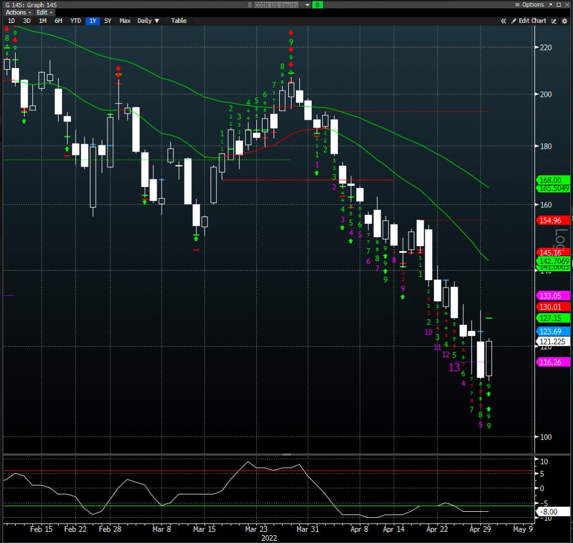The height and width of the screenshot is (543, 573).
Task: Open chart settings gear icon
Action: point(565,21)
